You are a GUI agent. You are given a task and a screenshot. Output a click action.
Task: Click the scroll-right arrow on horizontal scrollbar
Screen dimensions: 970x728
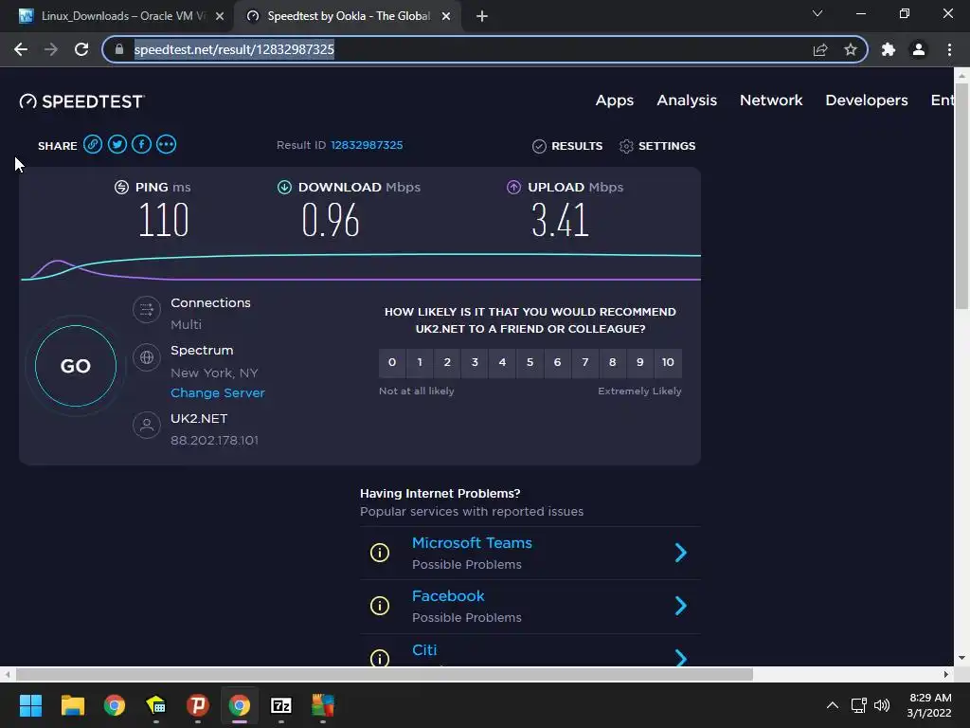pyautogui.click(x=946, y=674)
